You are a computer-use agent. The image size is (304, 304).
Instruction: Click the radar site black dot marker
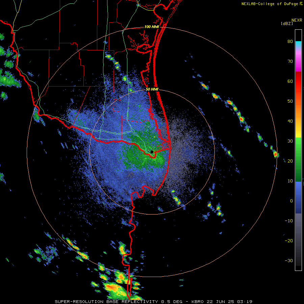[x=152, y=152]
